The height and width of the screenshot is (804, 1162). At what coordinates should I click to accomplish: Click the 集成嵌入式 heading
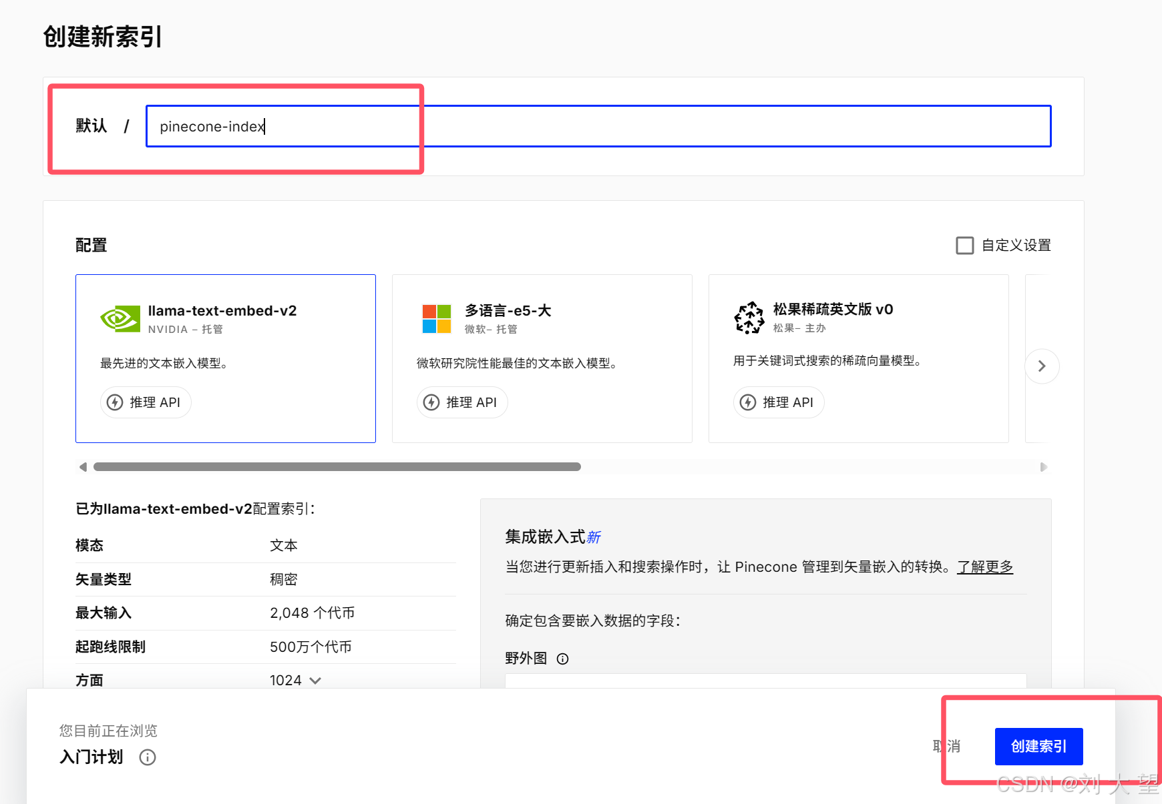pyautogui.click(x=545, y=537)
